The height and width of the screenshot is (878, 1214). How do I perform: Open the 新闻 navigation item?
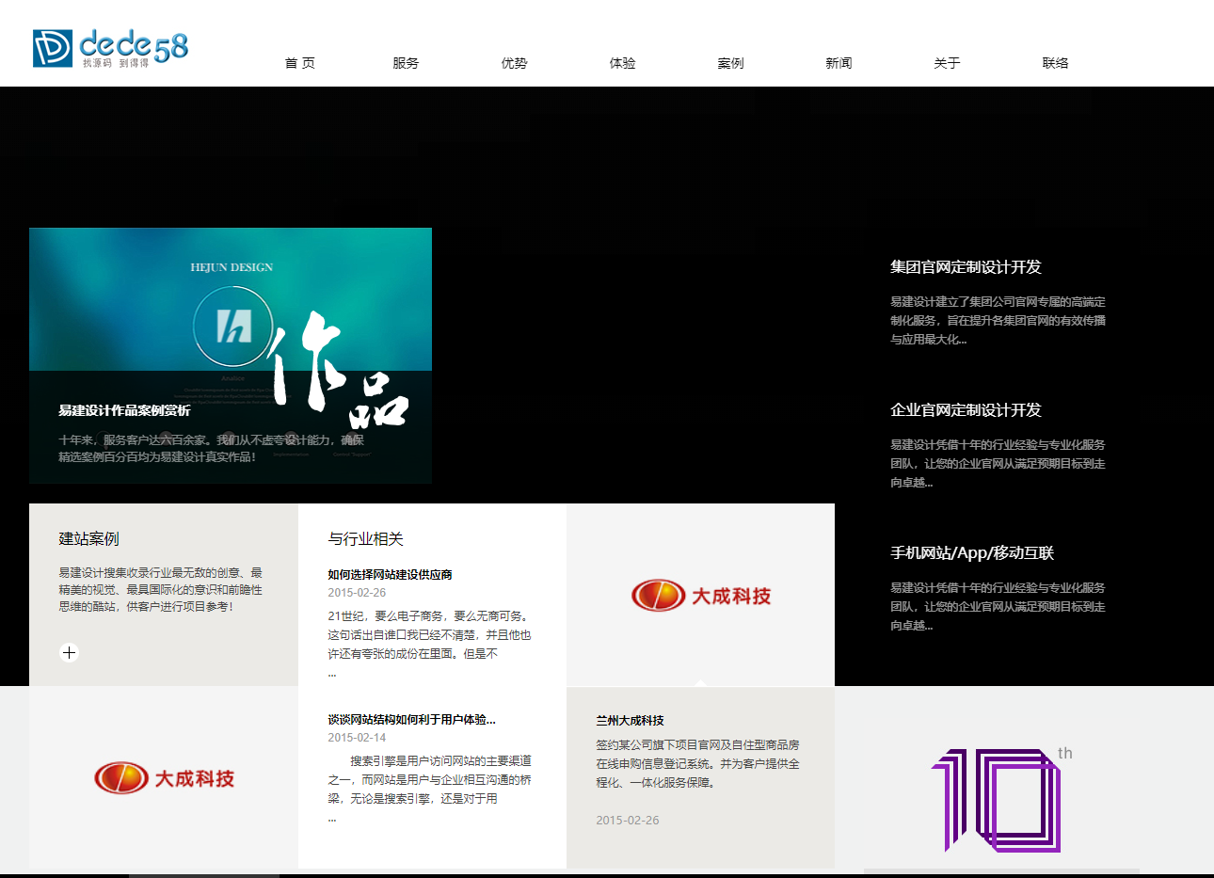tap(839, 63)
